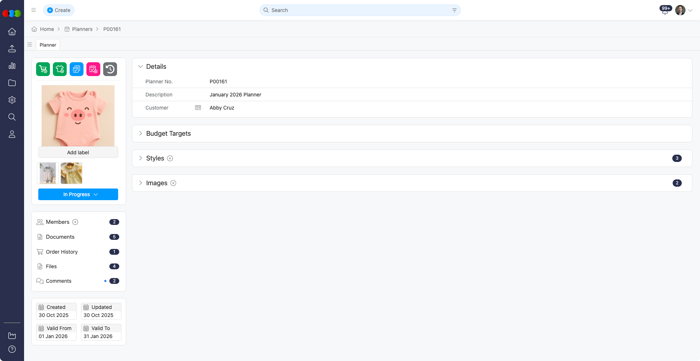
Task: Click the blue duplicate planner calendar icon
Action: click(77, 69)
